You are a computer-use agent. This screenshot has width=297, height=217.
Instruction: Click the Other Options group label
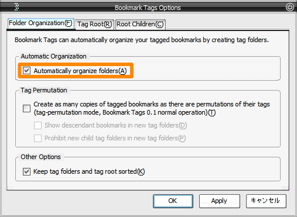41,157
